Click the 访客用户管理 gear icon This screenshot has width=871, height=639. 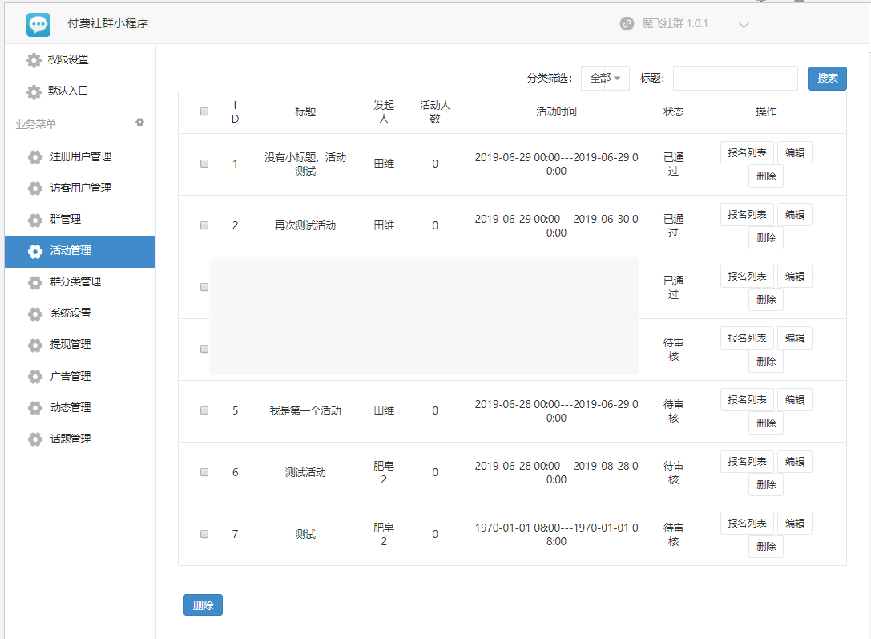point(35,188)
